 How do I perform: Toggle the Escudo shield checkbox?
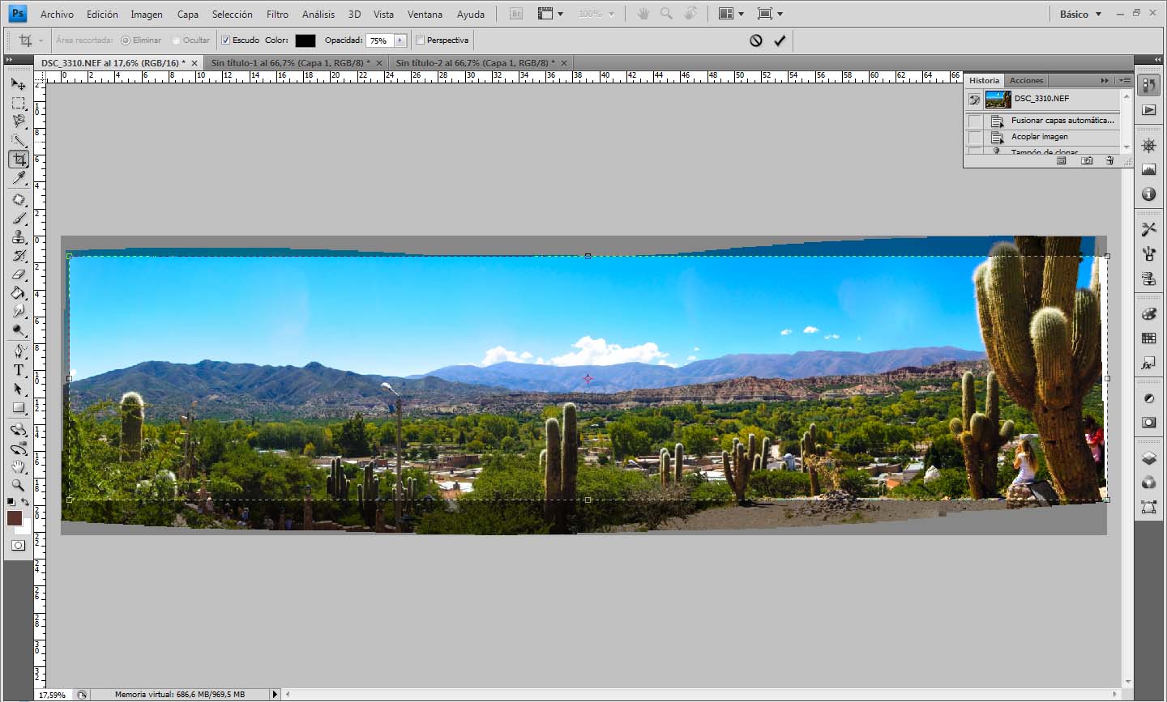coord(226,40)
